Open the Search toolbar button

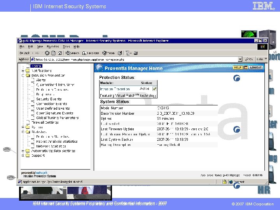72,53
